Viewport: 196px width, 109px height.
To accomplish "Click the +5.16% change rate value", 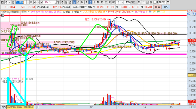I will [x=31, y=7].
